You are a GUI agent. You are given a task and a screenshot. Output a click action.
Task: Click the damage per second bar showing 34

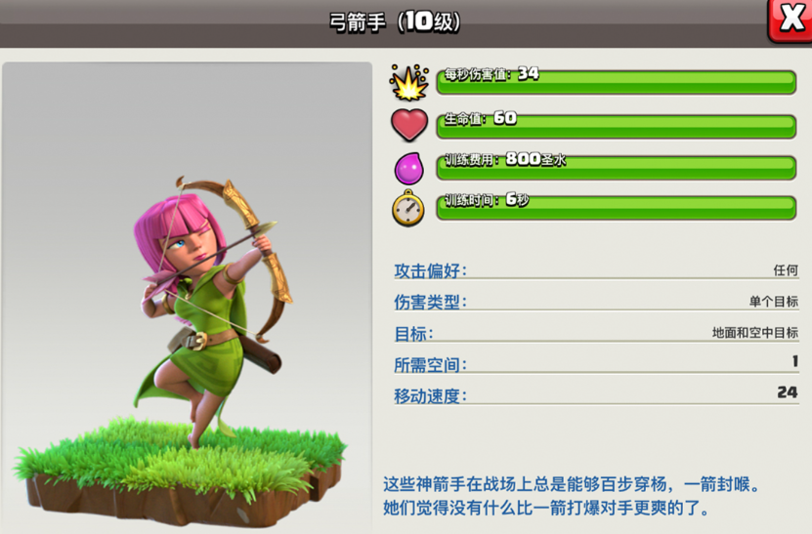617,82
